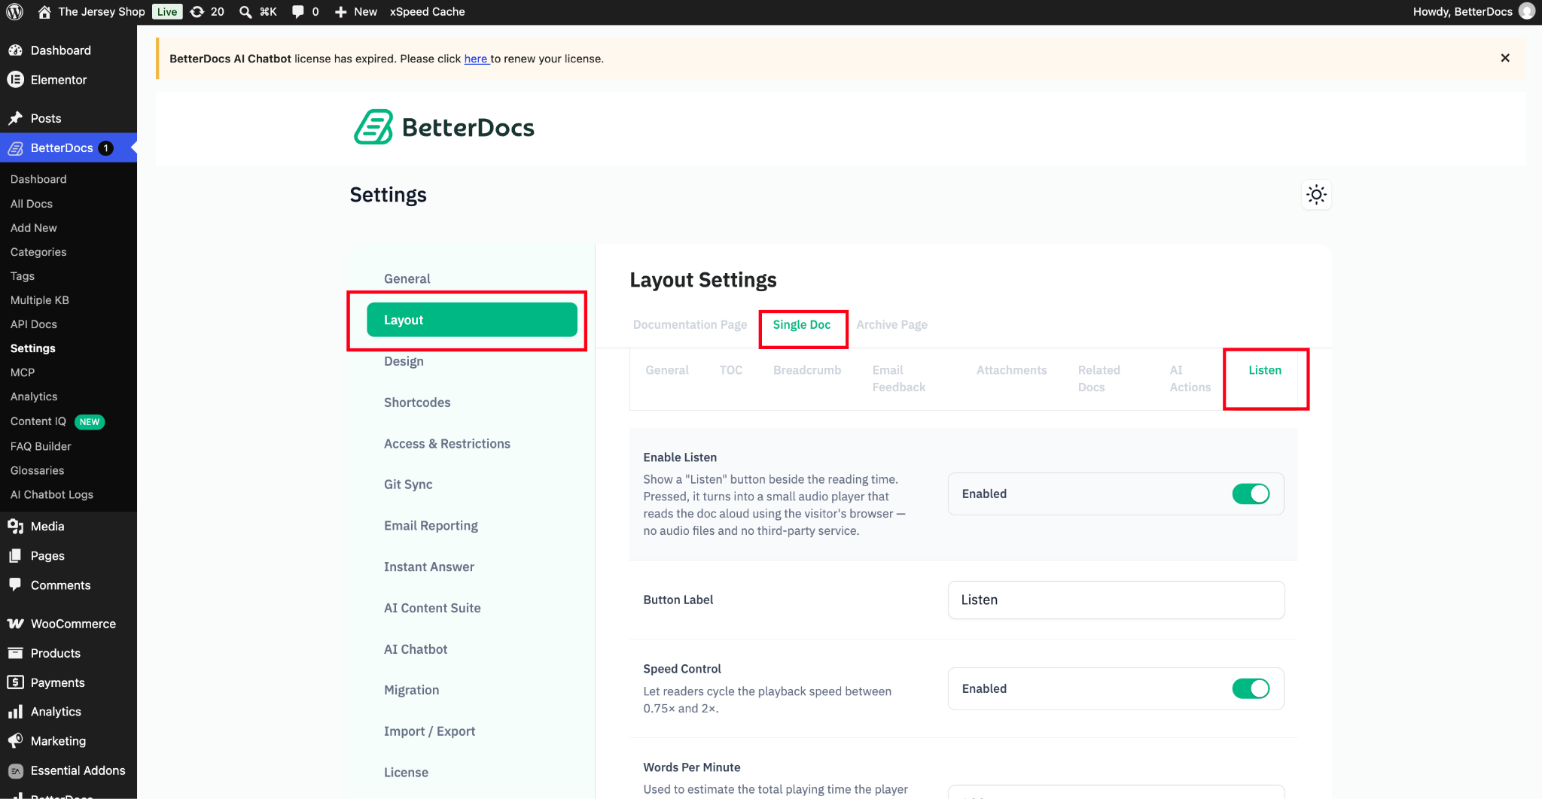Image resolution: width=1542 pixels, height=799 pixels.
Task: Open AI Chatbot settings section
Action: (x=416, y=649)
